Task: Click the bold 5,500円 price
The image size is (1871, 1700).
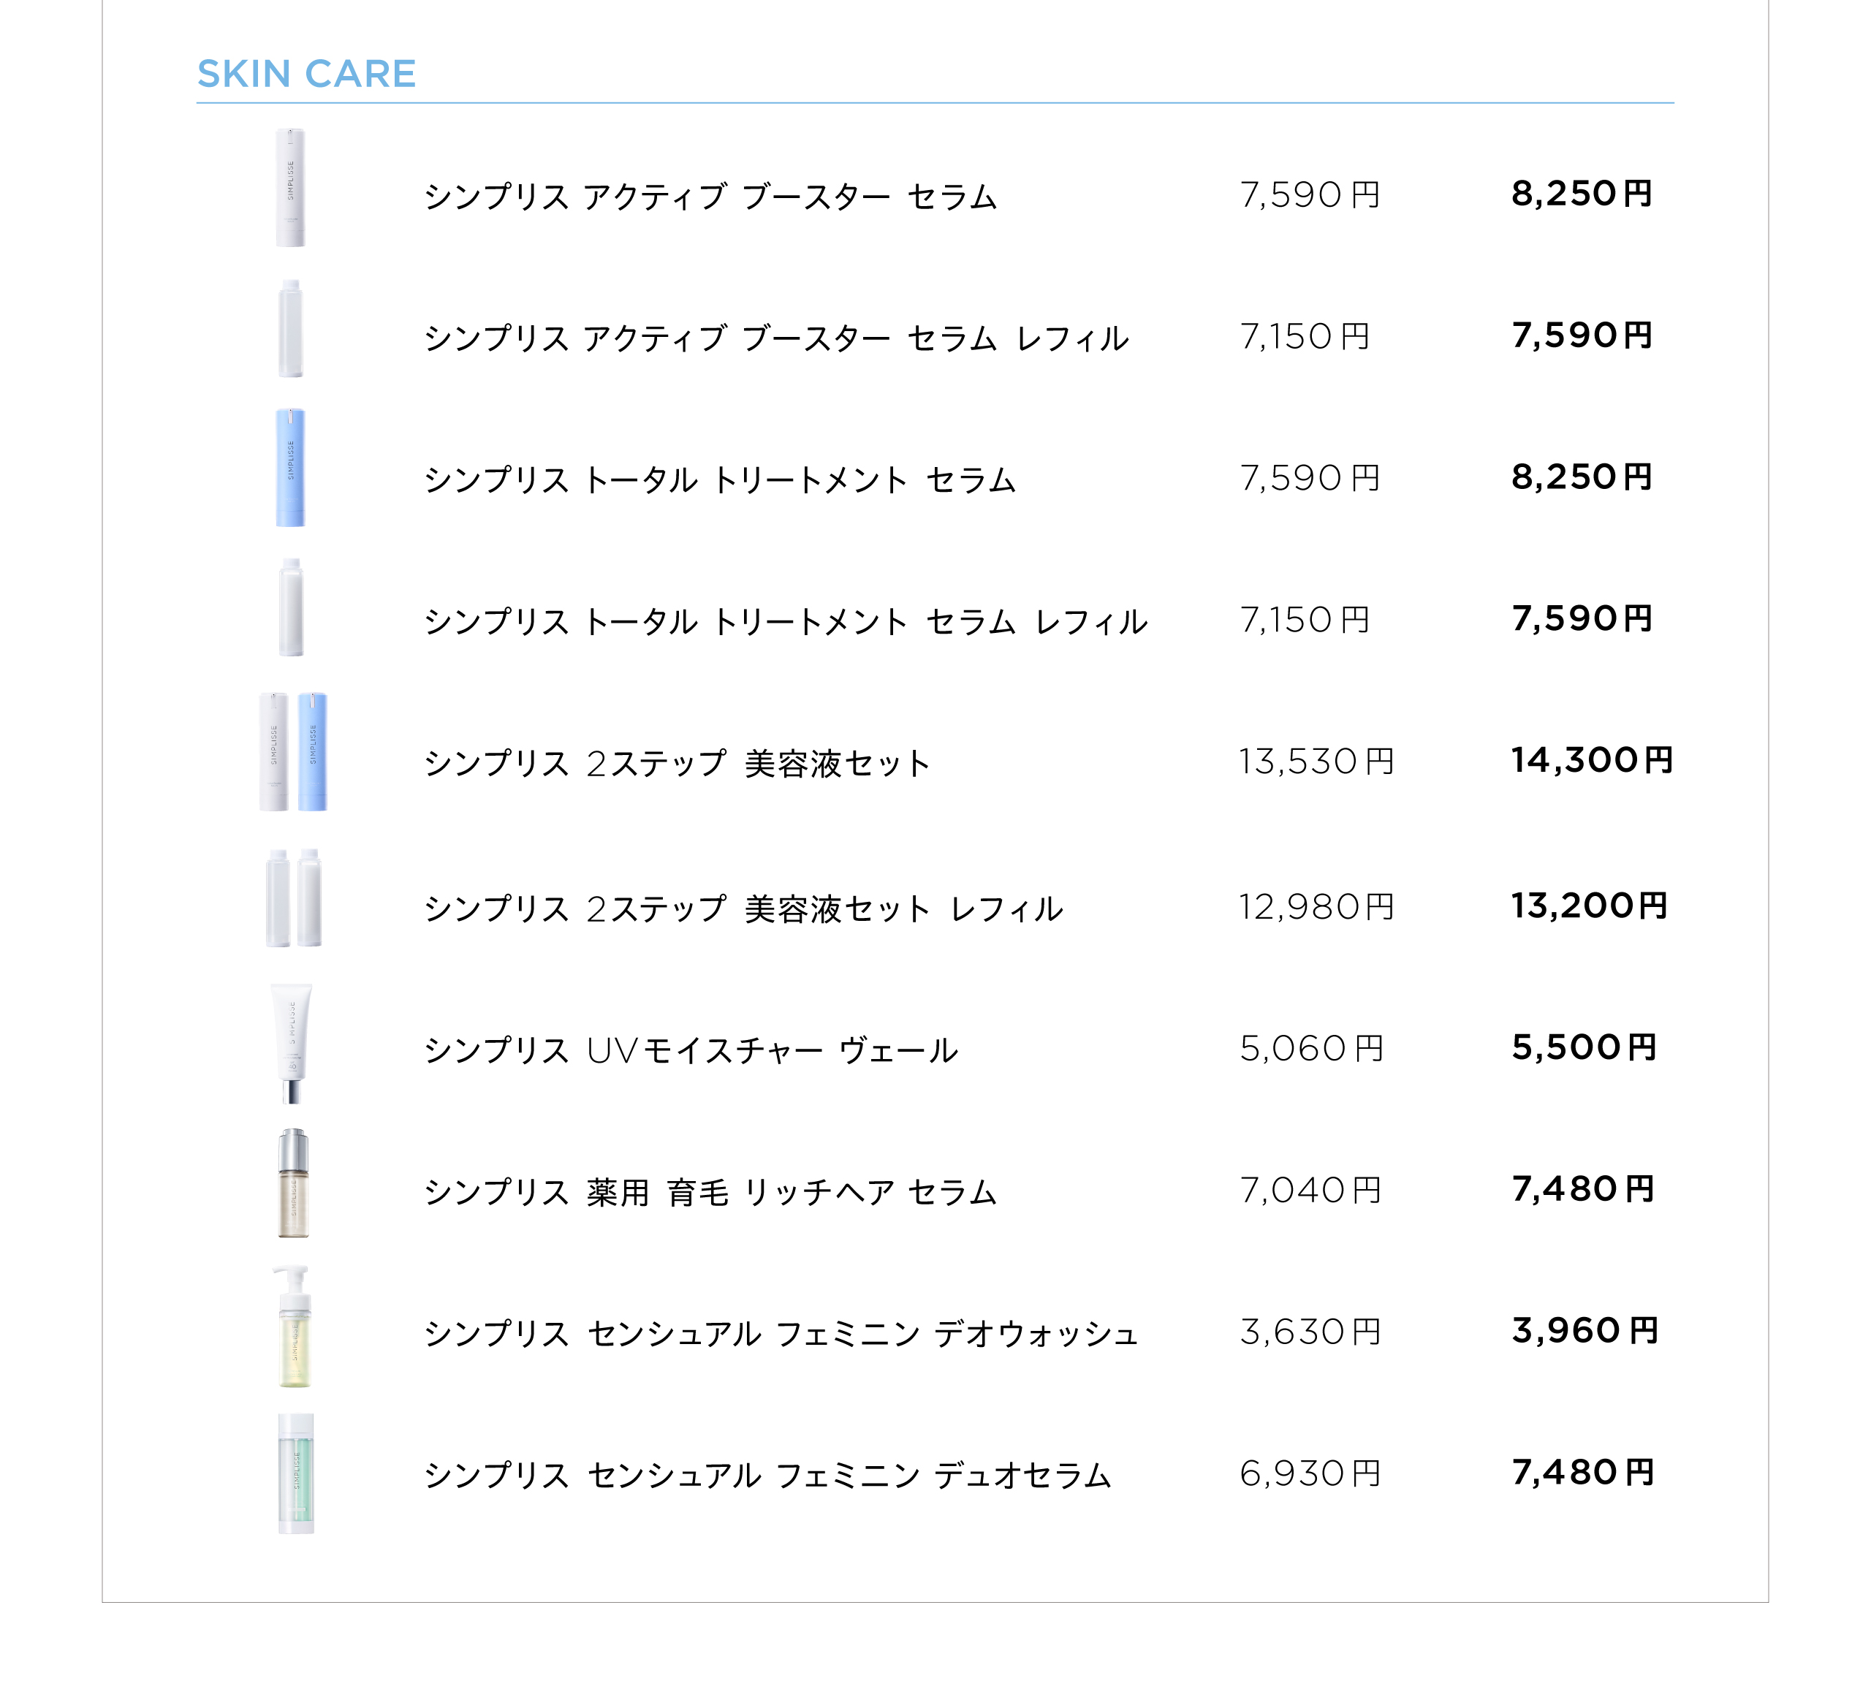Action: click(x=1583, y=1047)
